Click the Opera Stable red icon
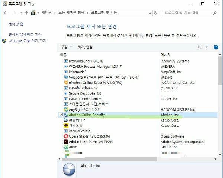 pos(66,136)
